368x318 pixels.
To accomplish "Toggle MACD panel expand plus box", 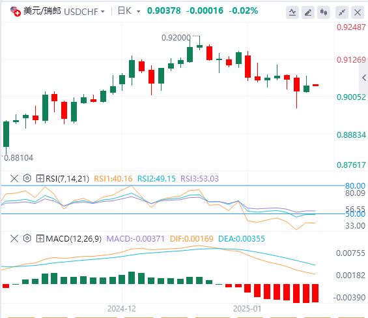I will click(40, 239).
